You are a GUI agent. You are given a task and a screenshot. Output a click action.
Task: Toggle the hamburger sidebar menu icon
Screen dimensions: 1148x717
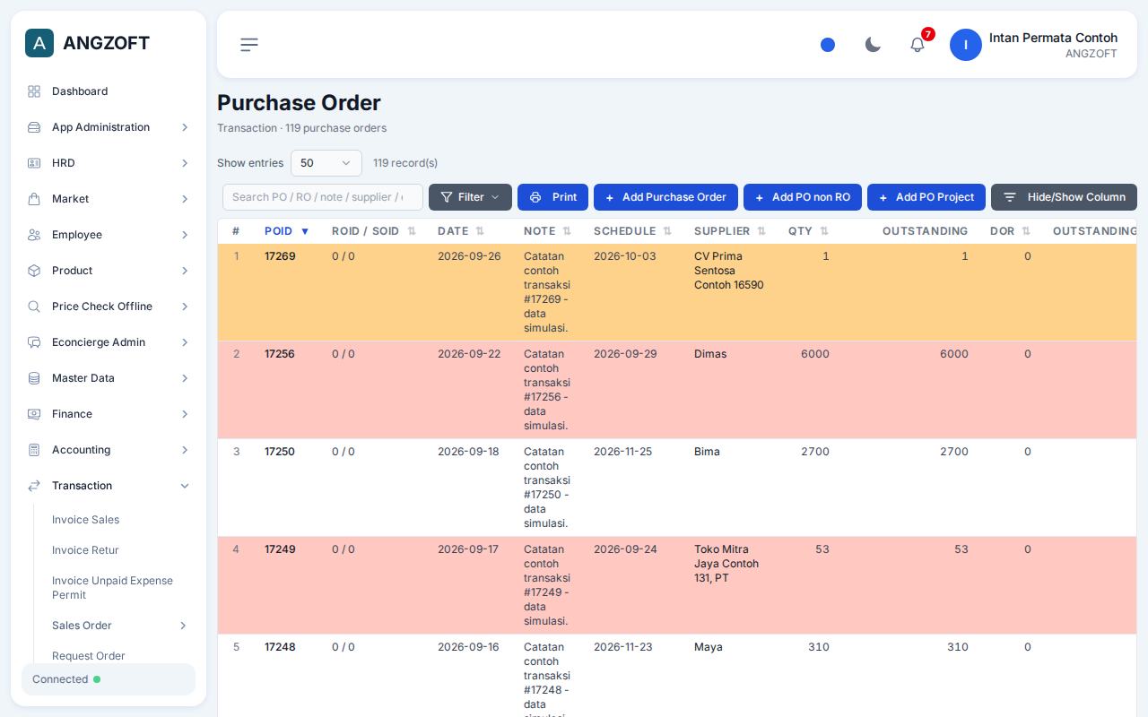coord(249,45)
